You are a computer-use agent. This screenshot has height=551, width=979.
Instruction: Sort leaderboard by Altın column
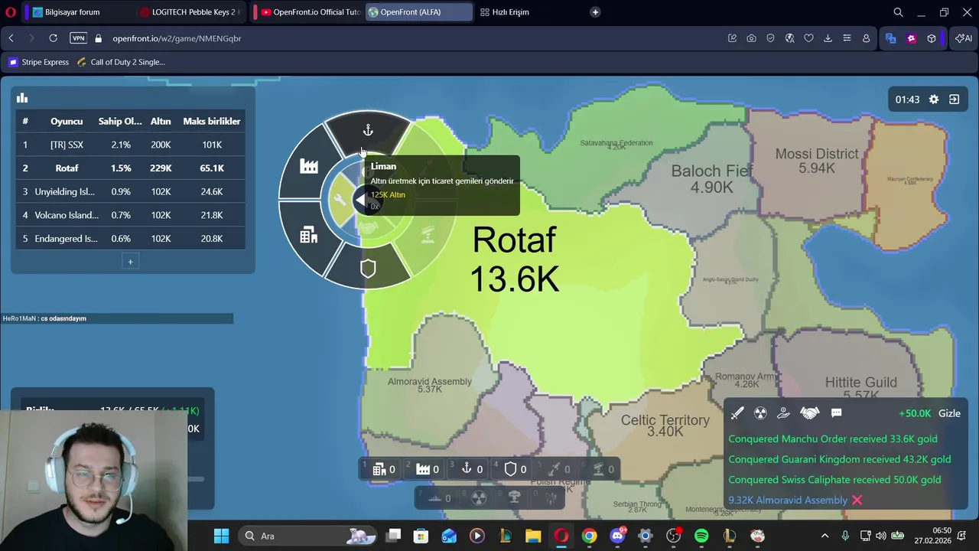pyautogui.click(x=161, y=121)
